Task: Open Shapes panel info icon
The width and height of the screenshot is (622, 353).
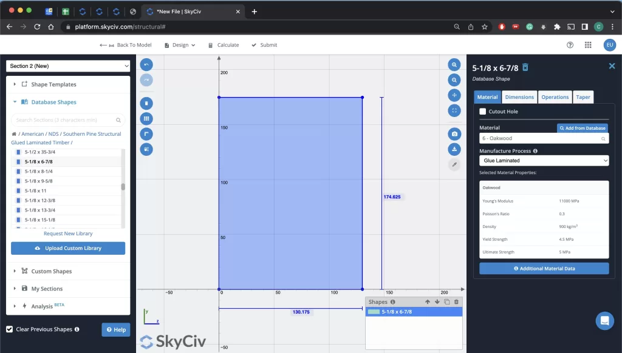Action: [393, 302]
